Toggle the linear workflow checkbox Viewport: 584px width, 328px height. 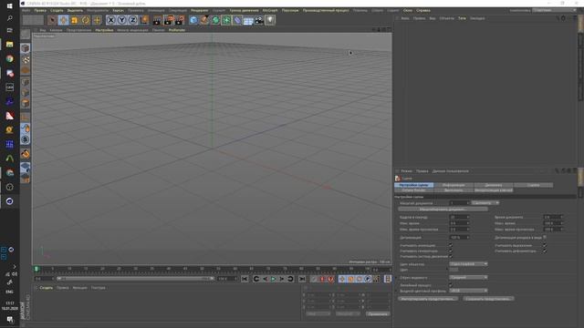coord(450,285)
